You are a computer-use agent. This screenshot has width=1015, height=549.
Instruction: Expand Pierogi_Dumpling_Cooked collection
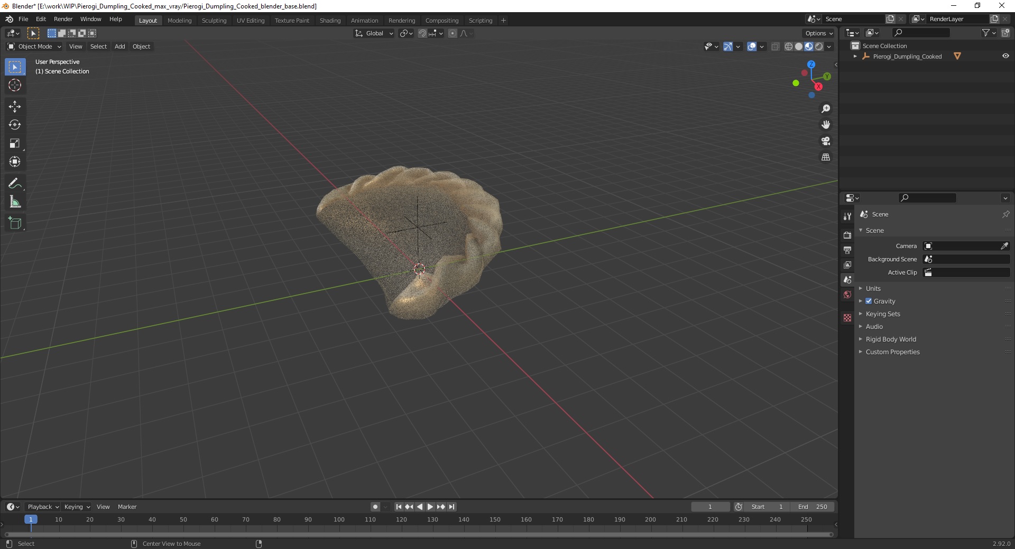click(855, 56)
